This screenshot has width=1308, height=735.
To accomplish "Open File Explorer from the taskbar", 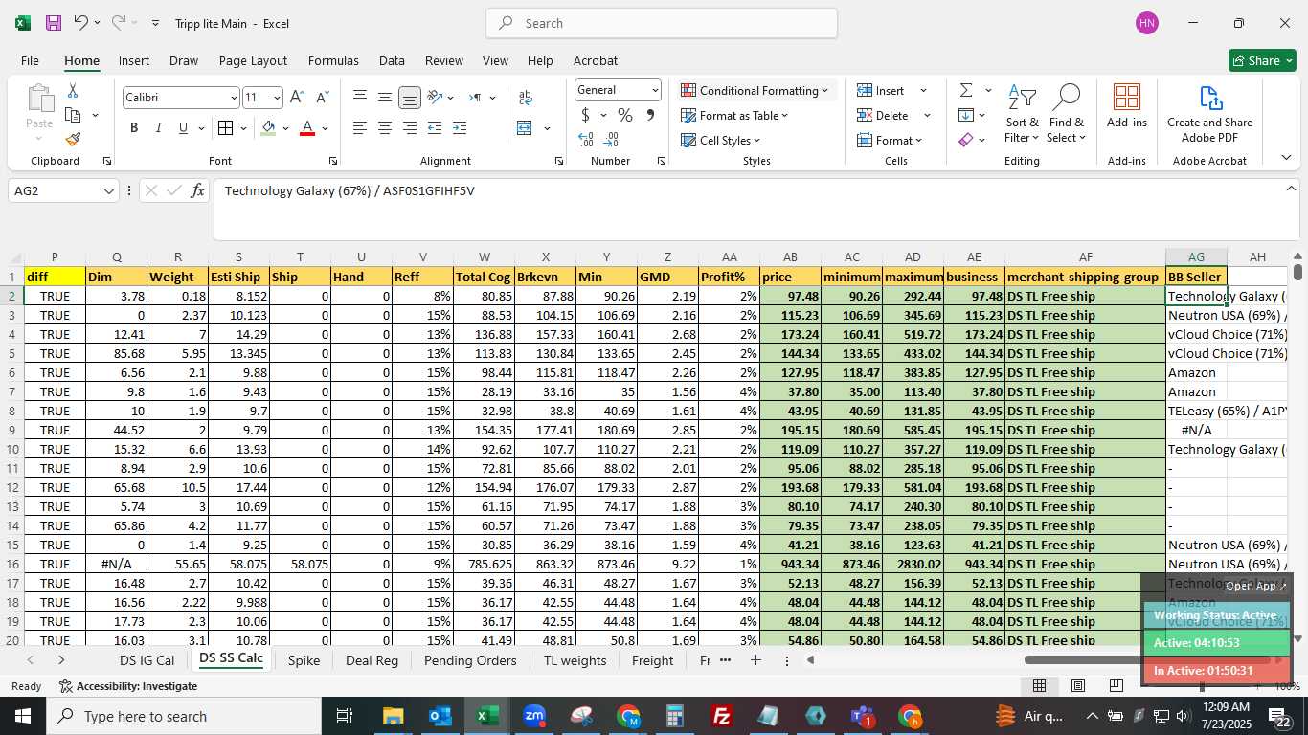I will click(394, 716).
